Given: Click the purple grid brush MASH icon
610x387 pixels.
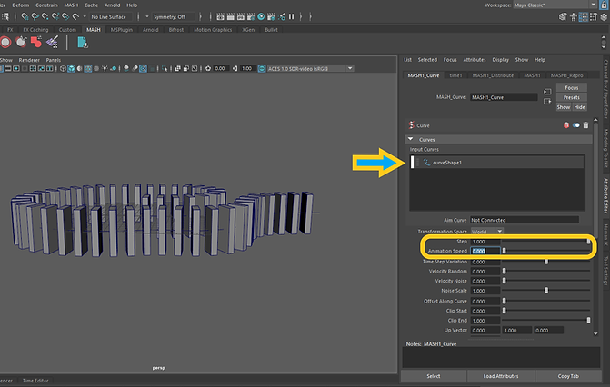Looking at the screenshot, I should (52, 42).
